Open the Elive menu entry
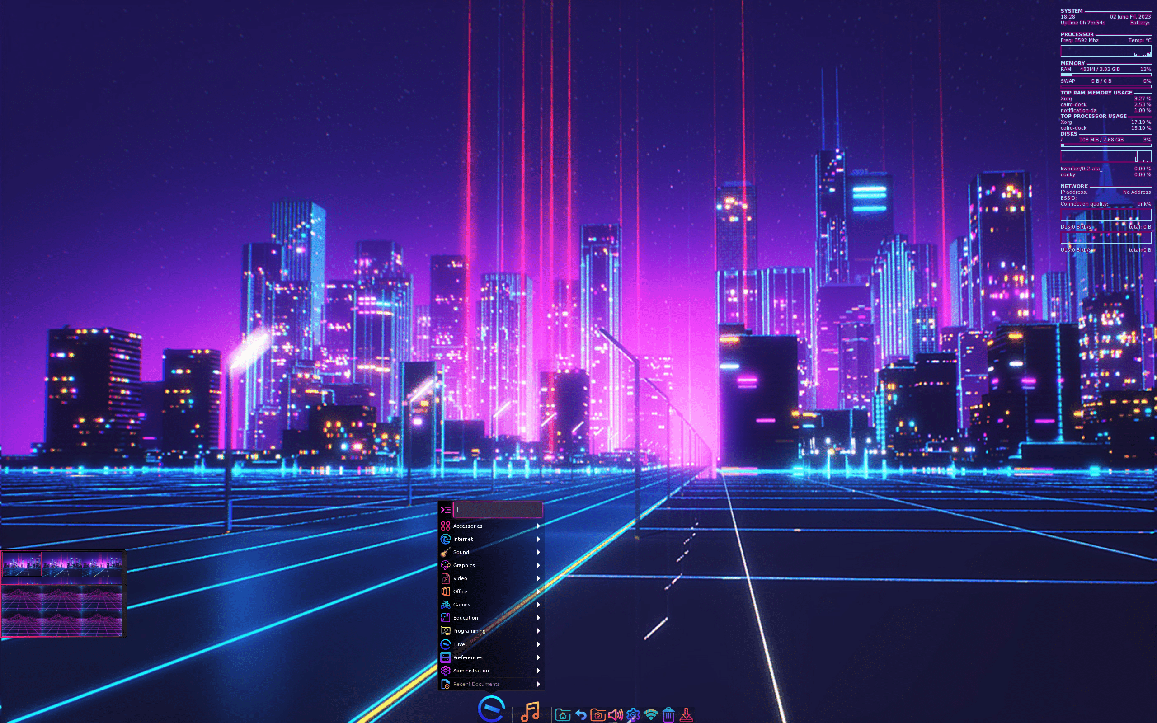Viewport: 1157px width, 723px height. (x=491, y=644)
